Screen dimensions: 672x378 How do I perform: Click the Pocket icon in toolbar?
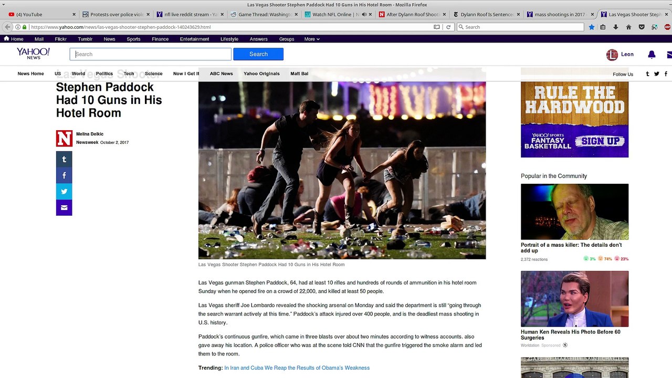coord(642,27)
